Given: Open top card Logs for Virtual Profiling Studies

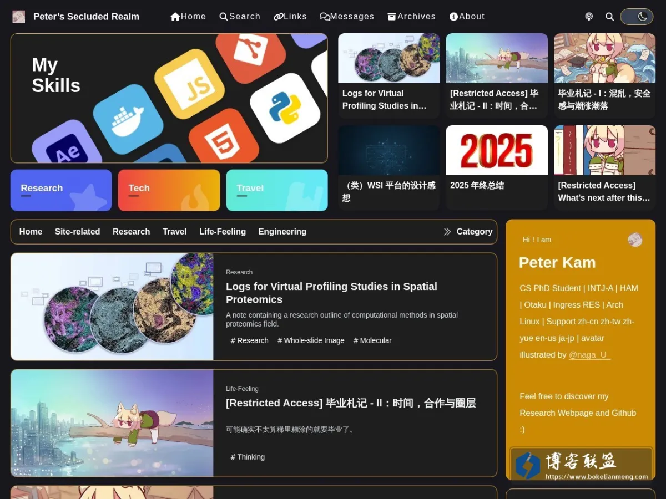Looking at the screenshot, I should (389, 76).
